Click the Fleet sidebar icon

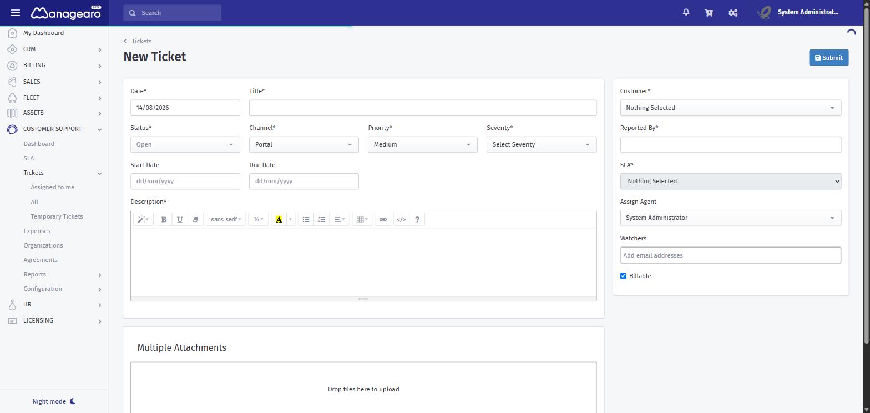pos(12,98)
